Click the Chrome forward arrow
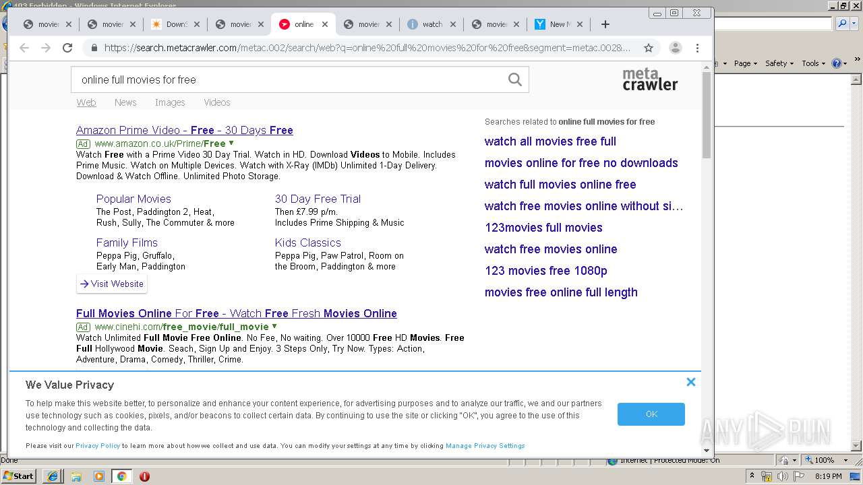863x485 pixels. [x=46, y=48]
